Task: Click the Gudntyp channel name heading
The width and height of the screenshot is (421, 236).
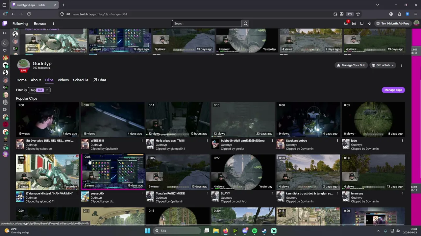Action: [x=42, y=64]
